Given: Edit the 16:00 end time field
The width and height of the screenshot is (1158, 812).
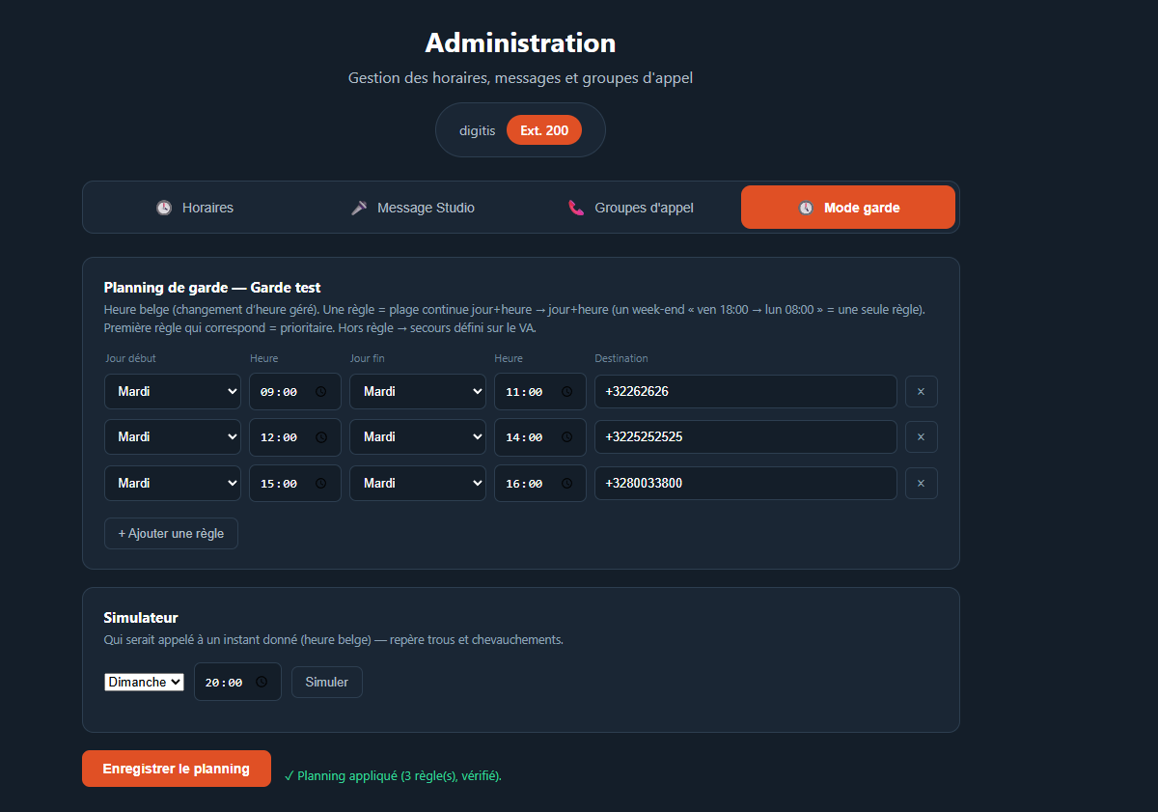Looking at the screenshot, I should pyautogui.click(x=540, y=484).
